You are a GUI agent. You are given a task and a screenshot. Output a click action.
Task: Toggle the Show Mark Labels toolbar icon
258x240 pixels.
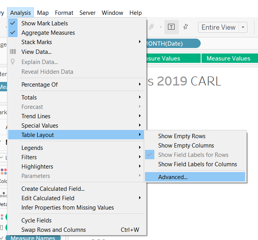click(x=171, y=27)
